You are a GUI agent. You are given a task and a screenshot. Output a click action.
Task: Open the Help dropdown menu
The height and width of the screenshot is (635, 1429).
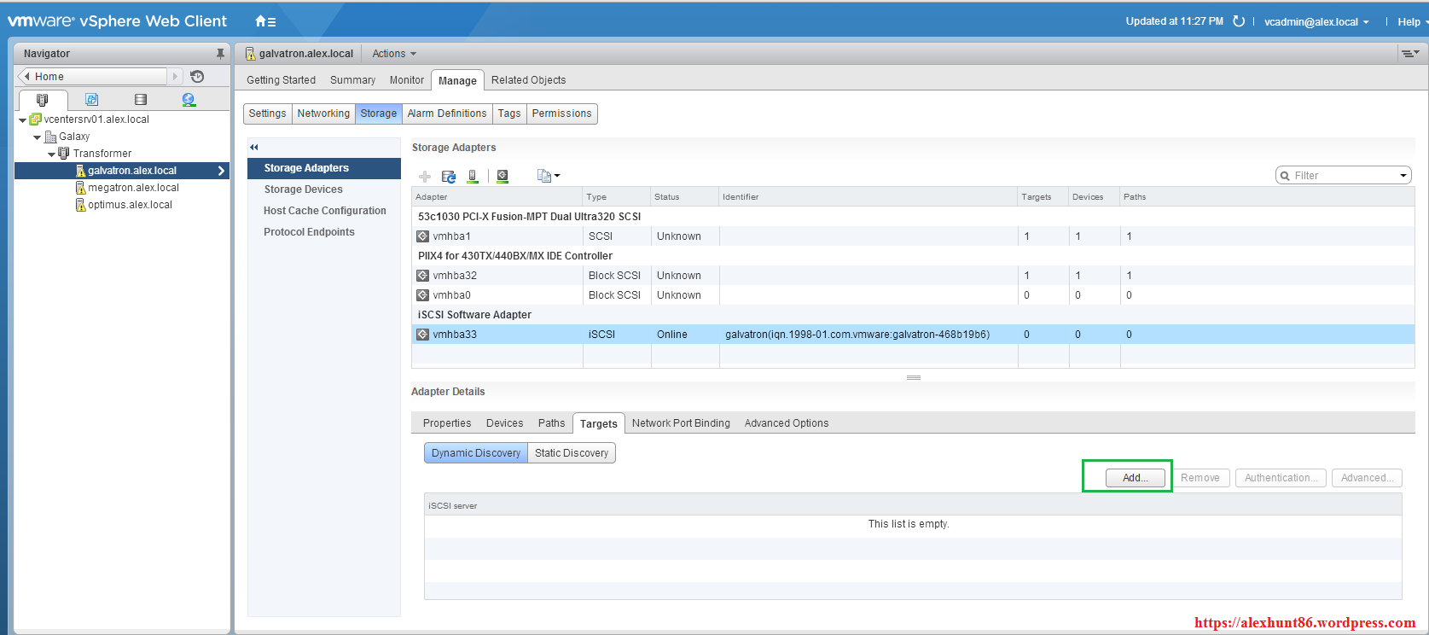tap(1411, 22)
